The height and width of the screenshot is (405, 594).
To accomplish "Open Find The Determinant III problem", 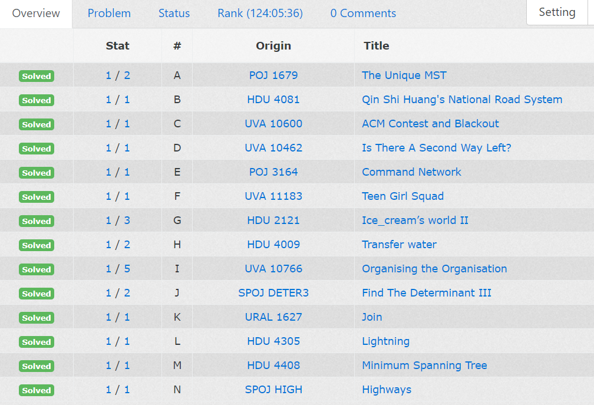I will coord(426,293).
